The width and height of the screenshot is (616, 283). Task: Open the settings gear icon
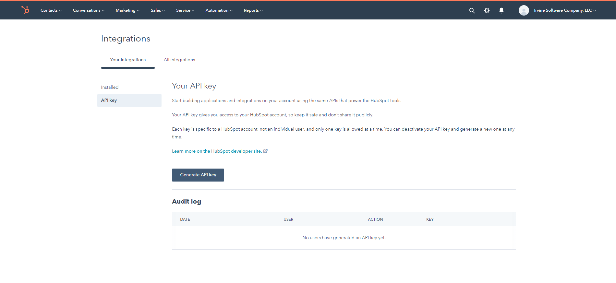[487, 10]
